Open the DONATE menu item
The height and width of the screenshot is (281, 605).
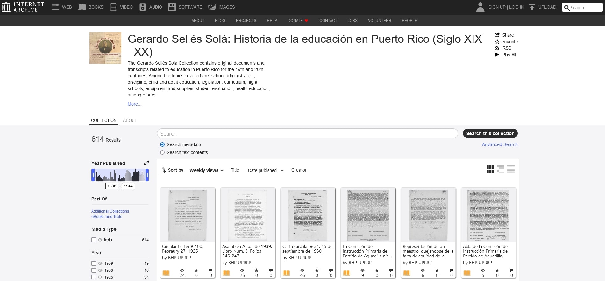pos(298,20)
